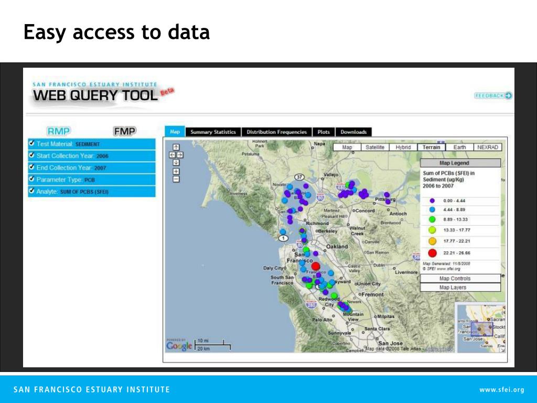
Task: Select the RMP program tab
Action: [59, 131]
